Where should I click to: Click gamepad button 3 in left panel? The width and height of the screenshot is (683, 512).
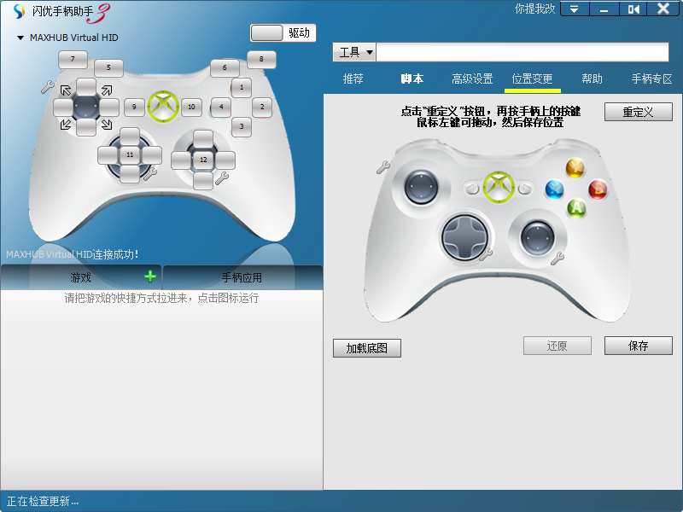(242, 126)
